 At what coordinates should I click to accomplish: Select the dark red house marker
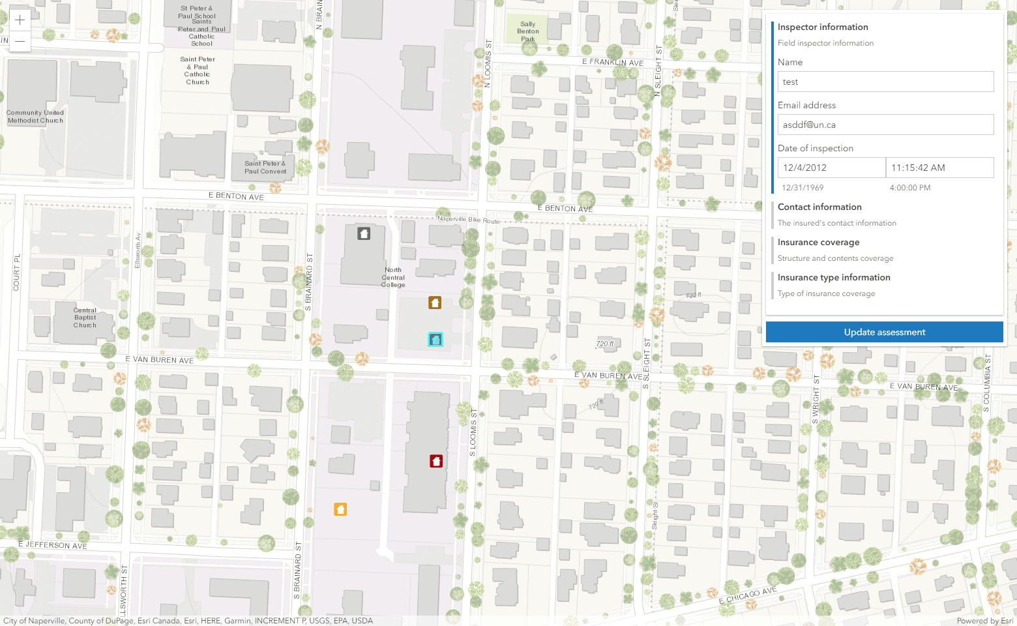tap(436, 461)
